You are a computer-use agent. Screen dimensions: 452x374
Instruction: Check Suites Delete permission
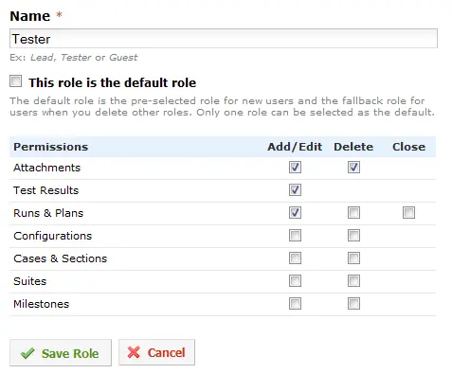point(353,281)
